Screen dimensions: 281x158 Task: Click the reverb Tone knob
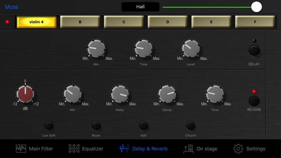[x=215, y=94]
